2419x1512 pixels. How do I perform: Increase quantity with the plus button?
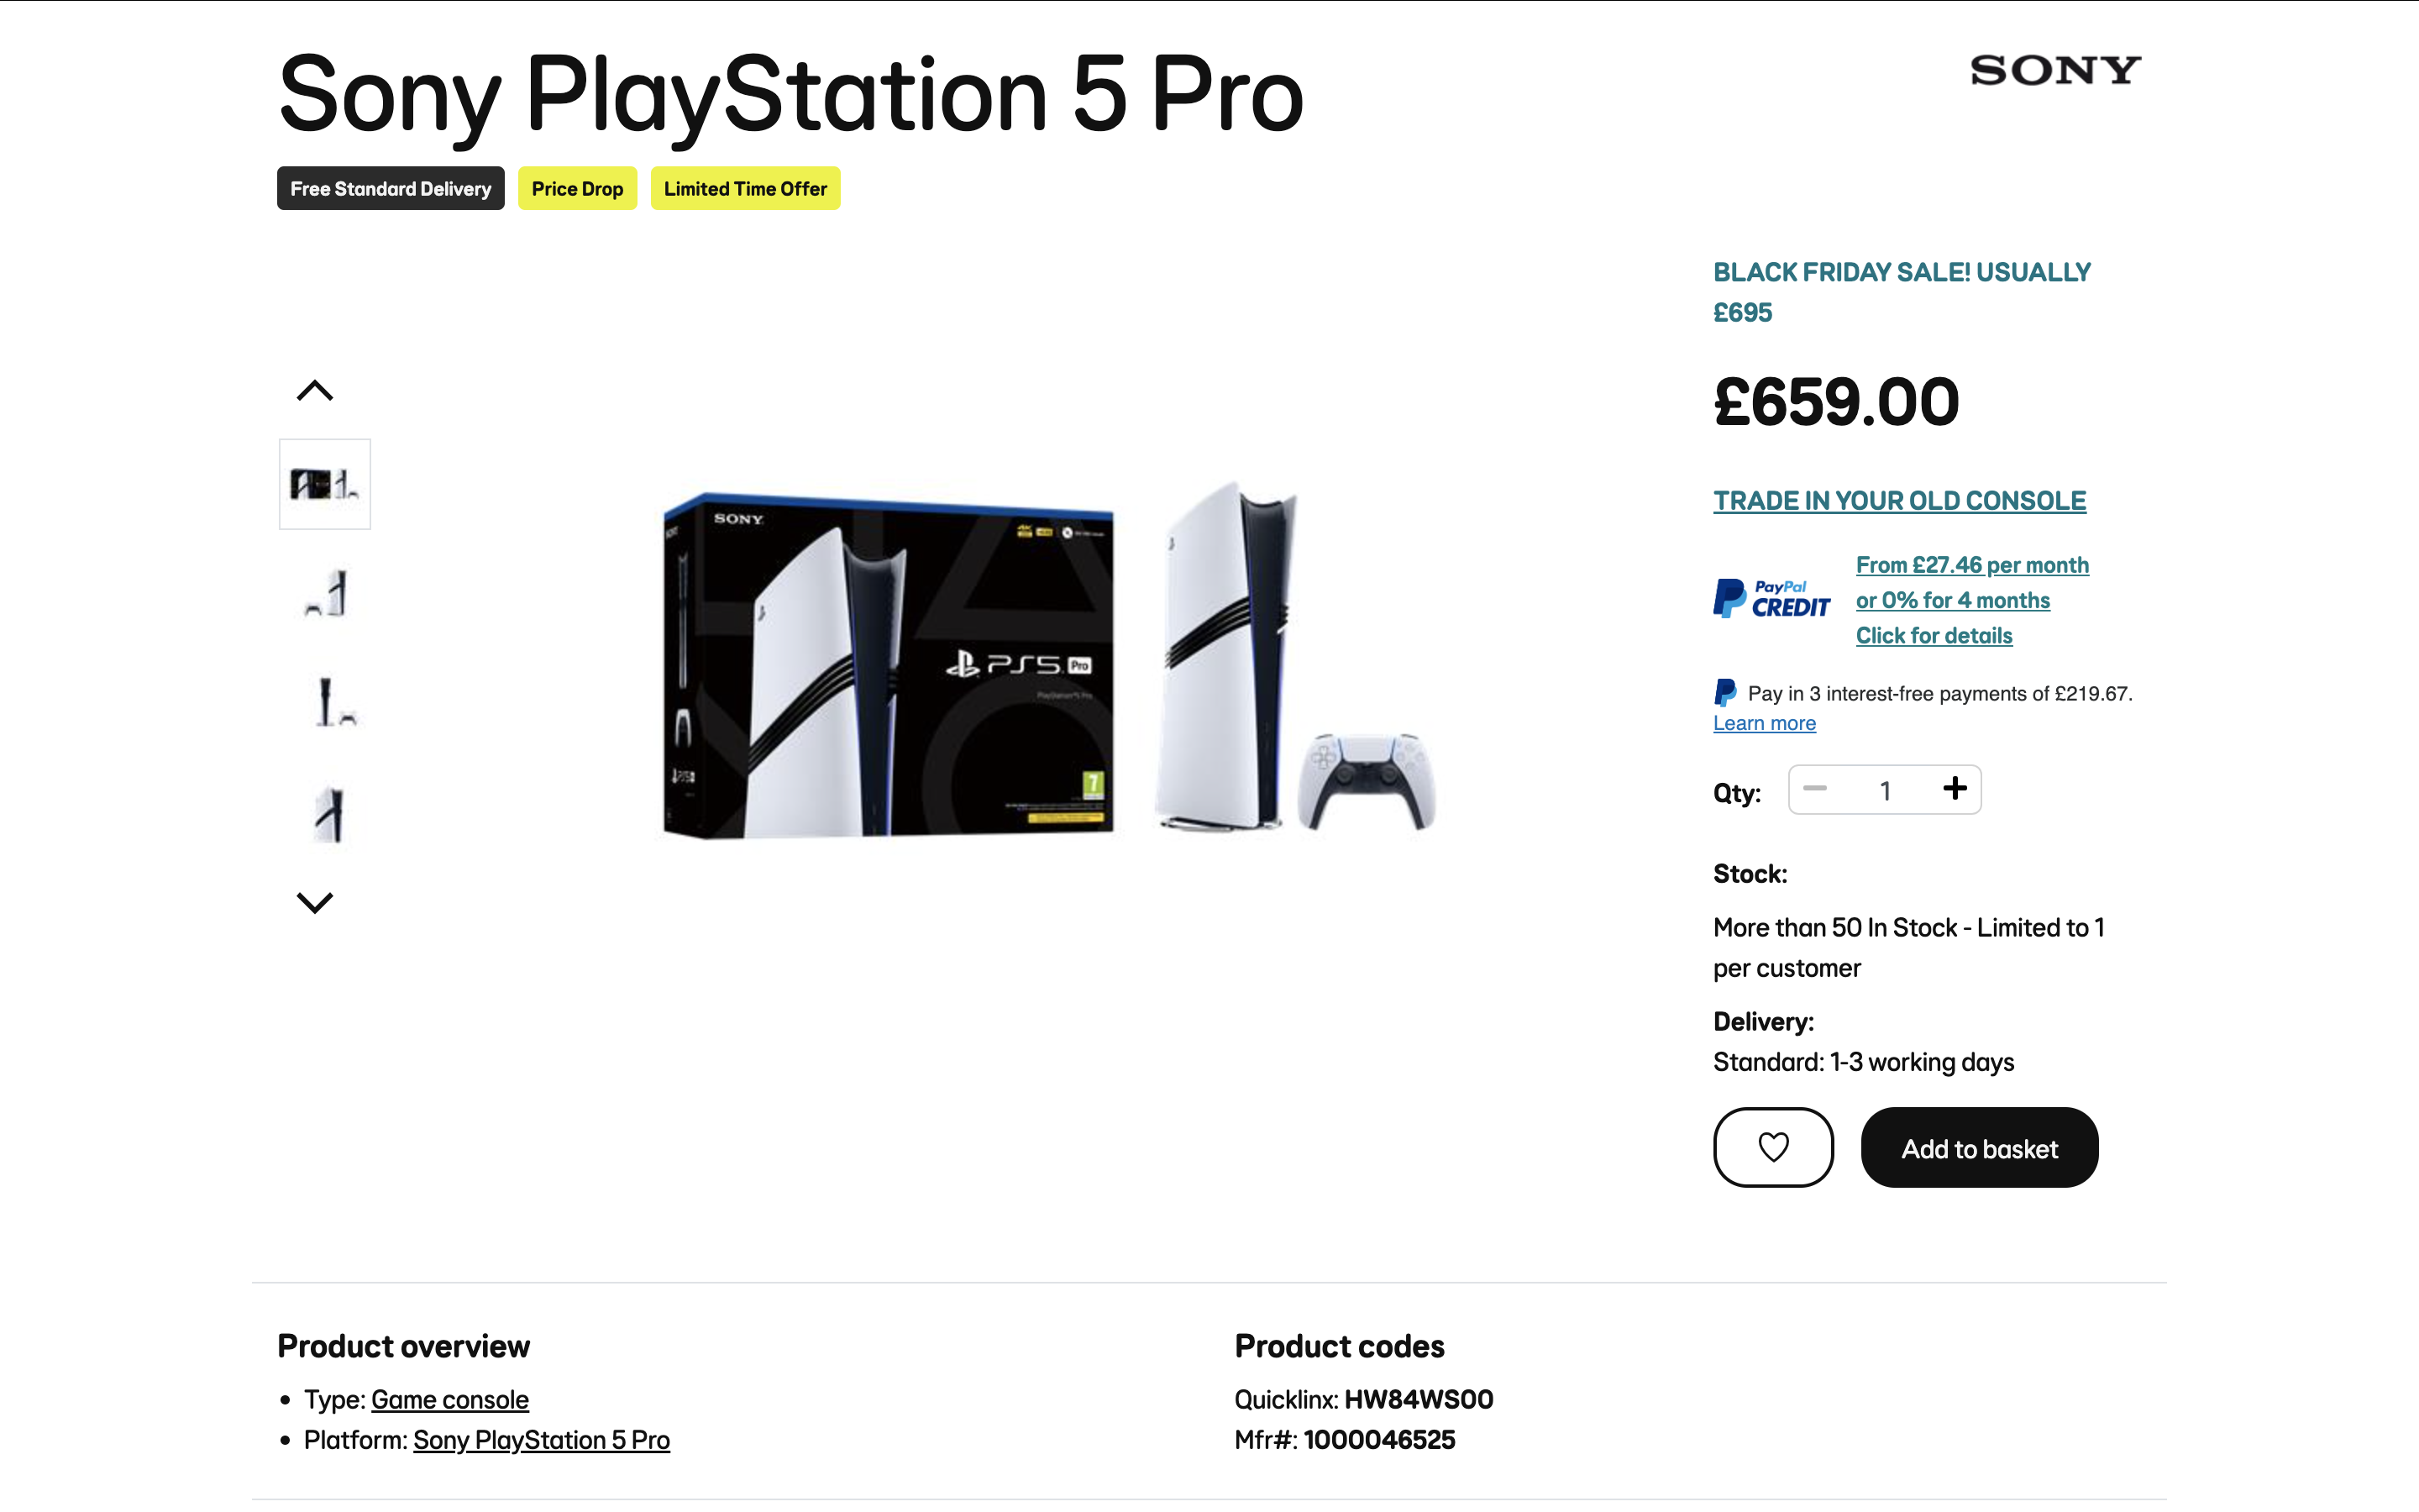pos(1955,789)
